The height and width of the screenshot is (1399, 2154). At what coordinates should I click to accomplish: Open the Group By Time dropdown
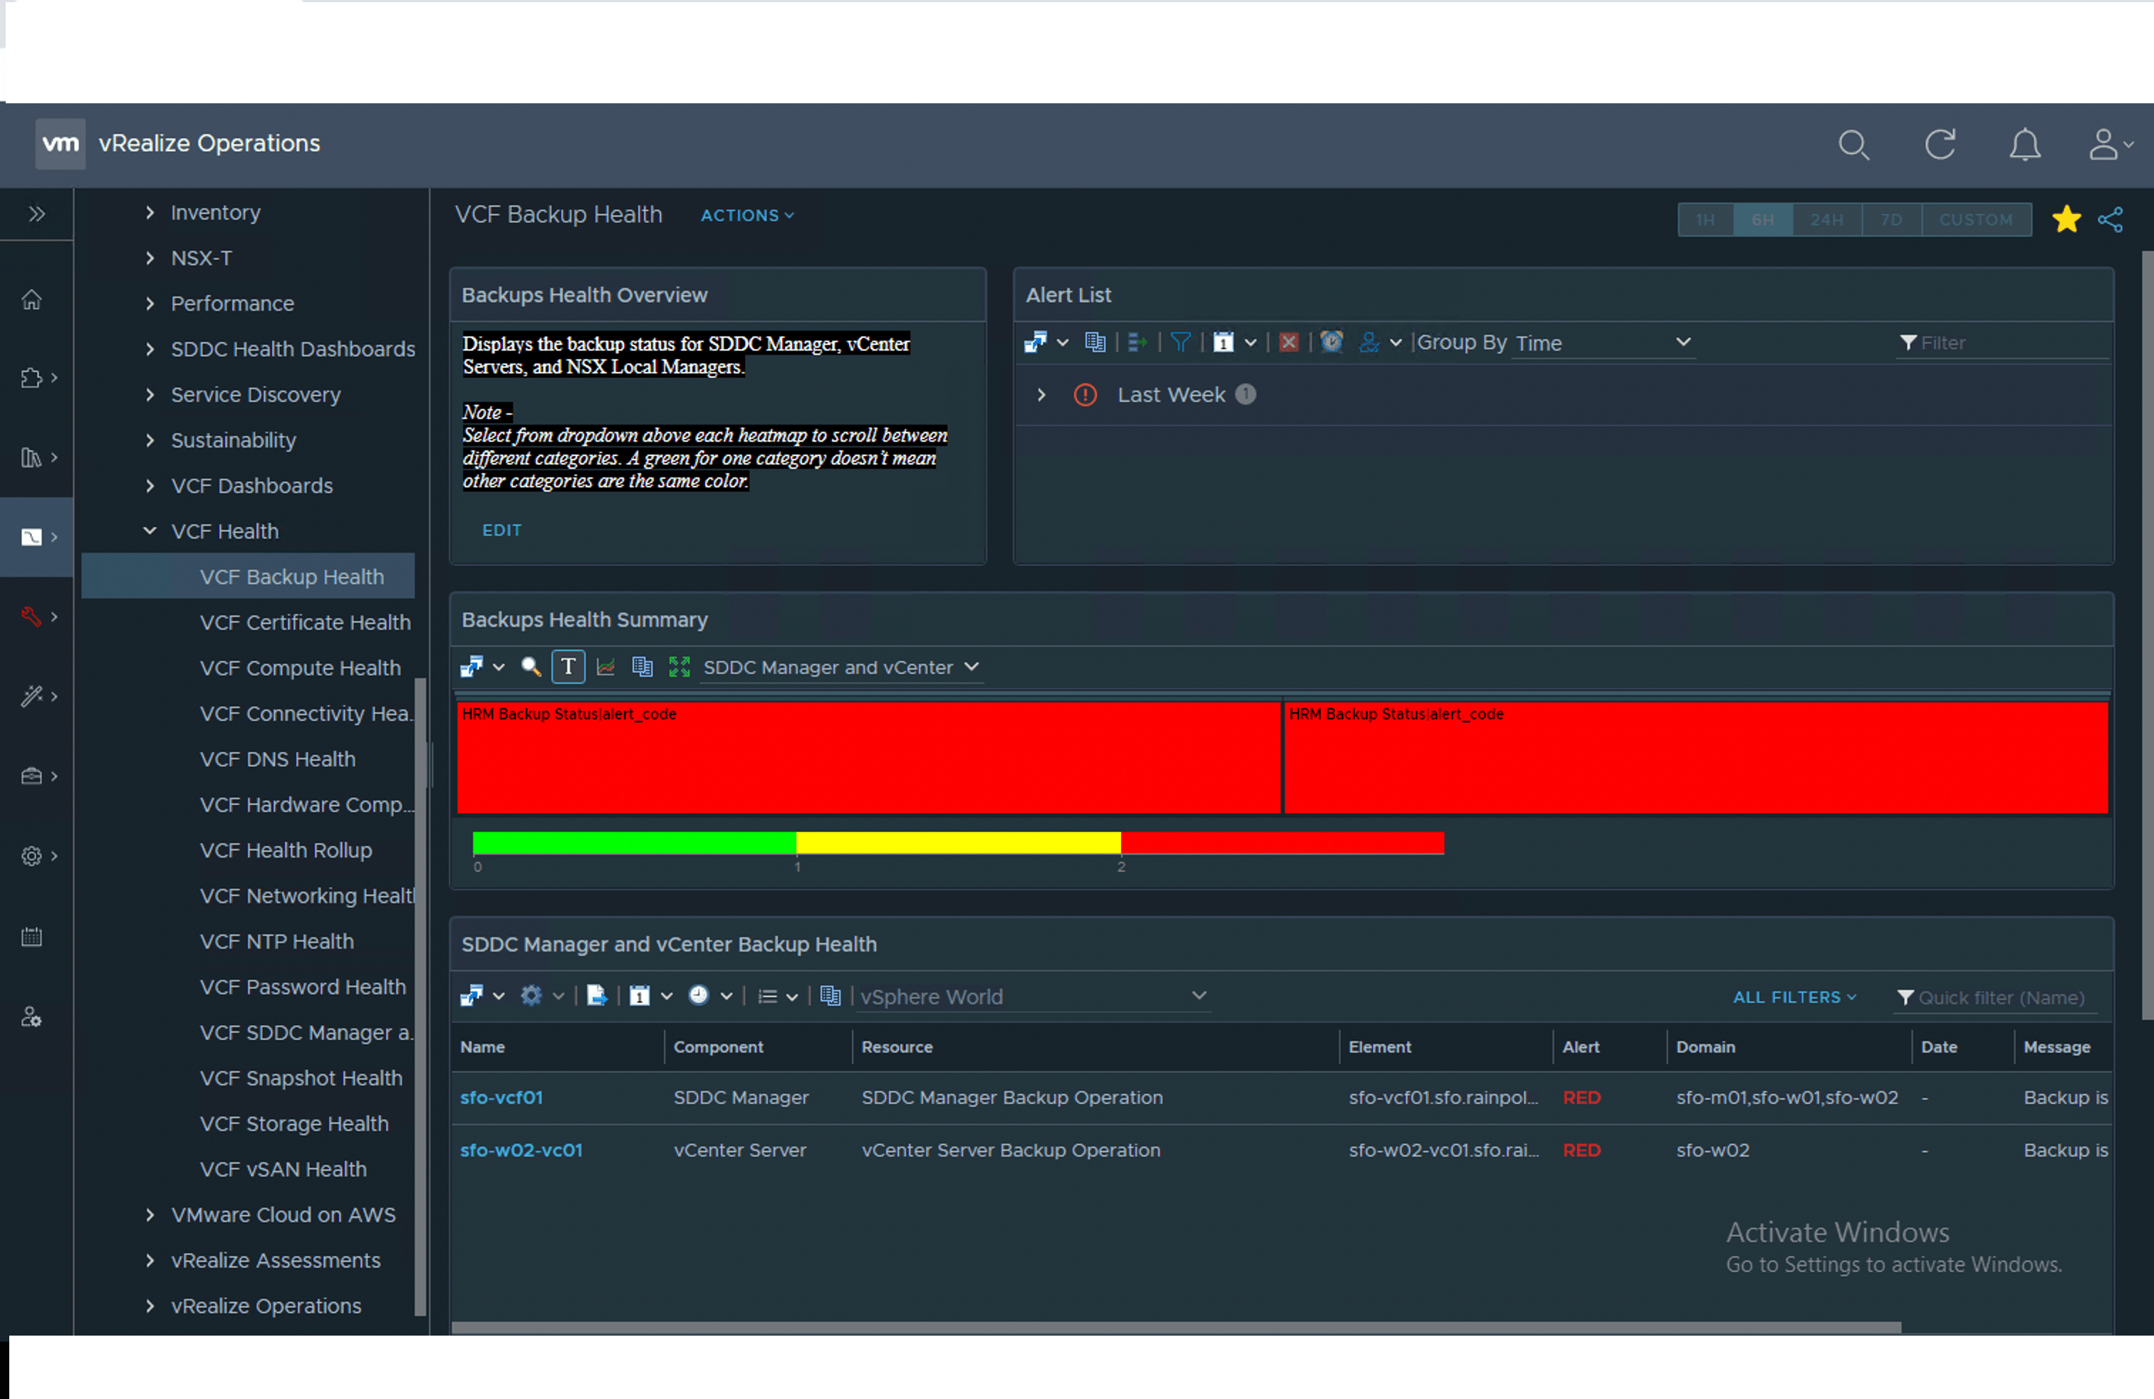pos(1602,342)
